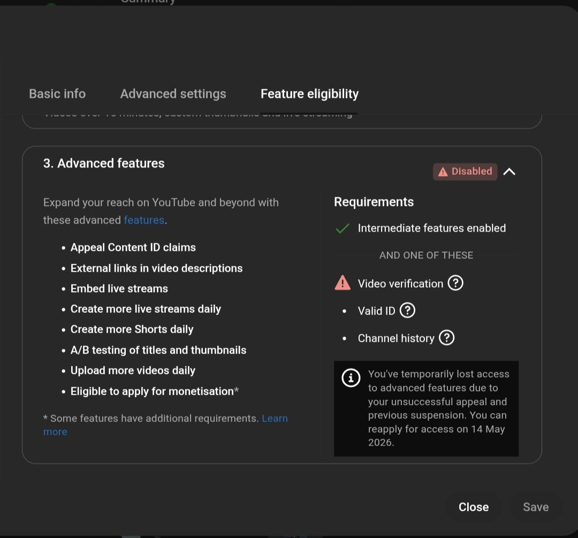Click 'External links in video descriptions' item
Viewport: 578px width, 538px height.
(156, 268)
